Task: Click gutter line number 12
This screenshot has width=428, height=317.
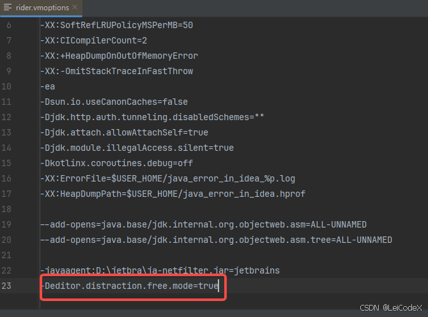Action: pos(6,117)
